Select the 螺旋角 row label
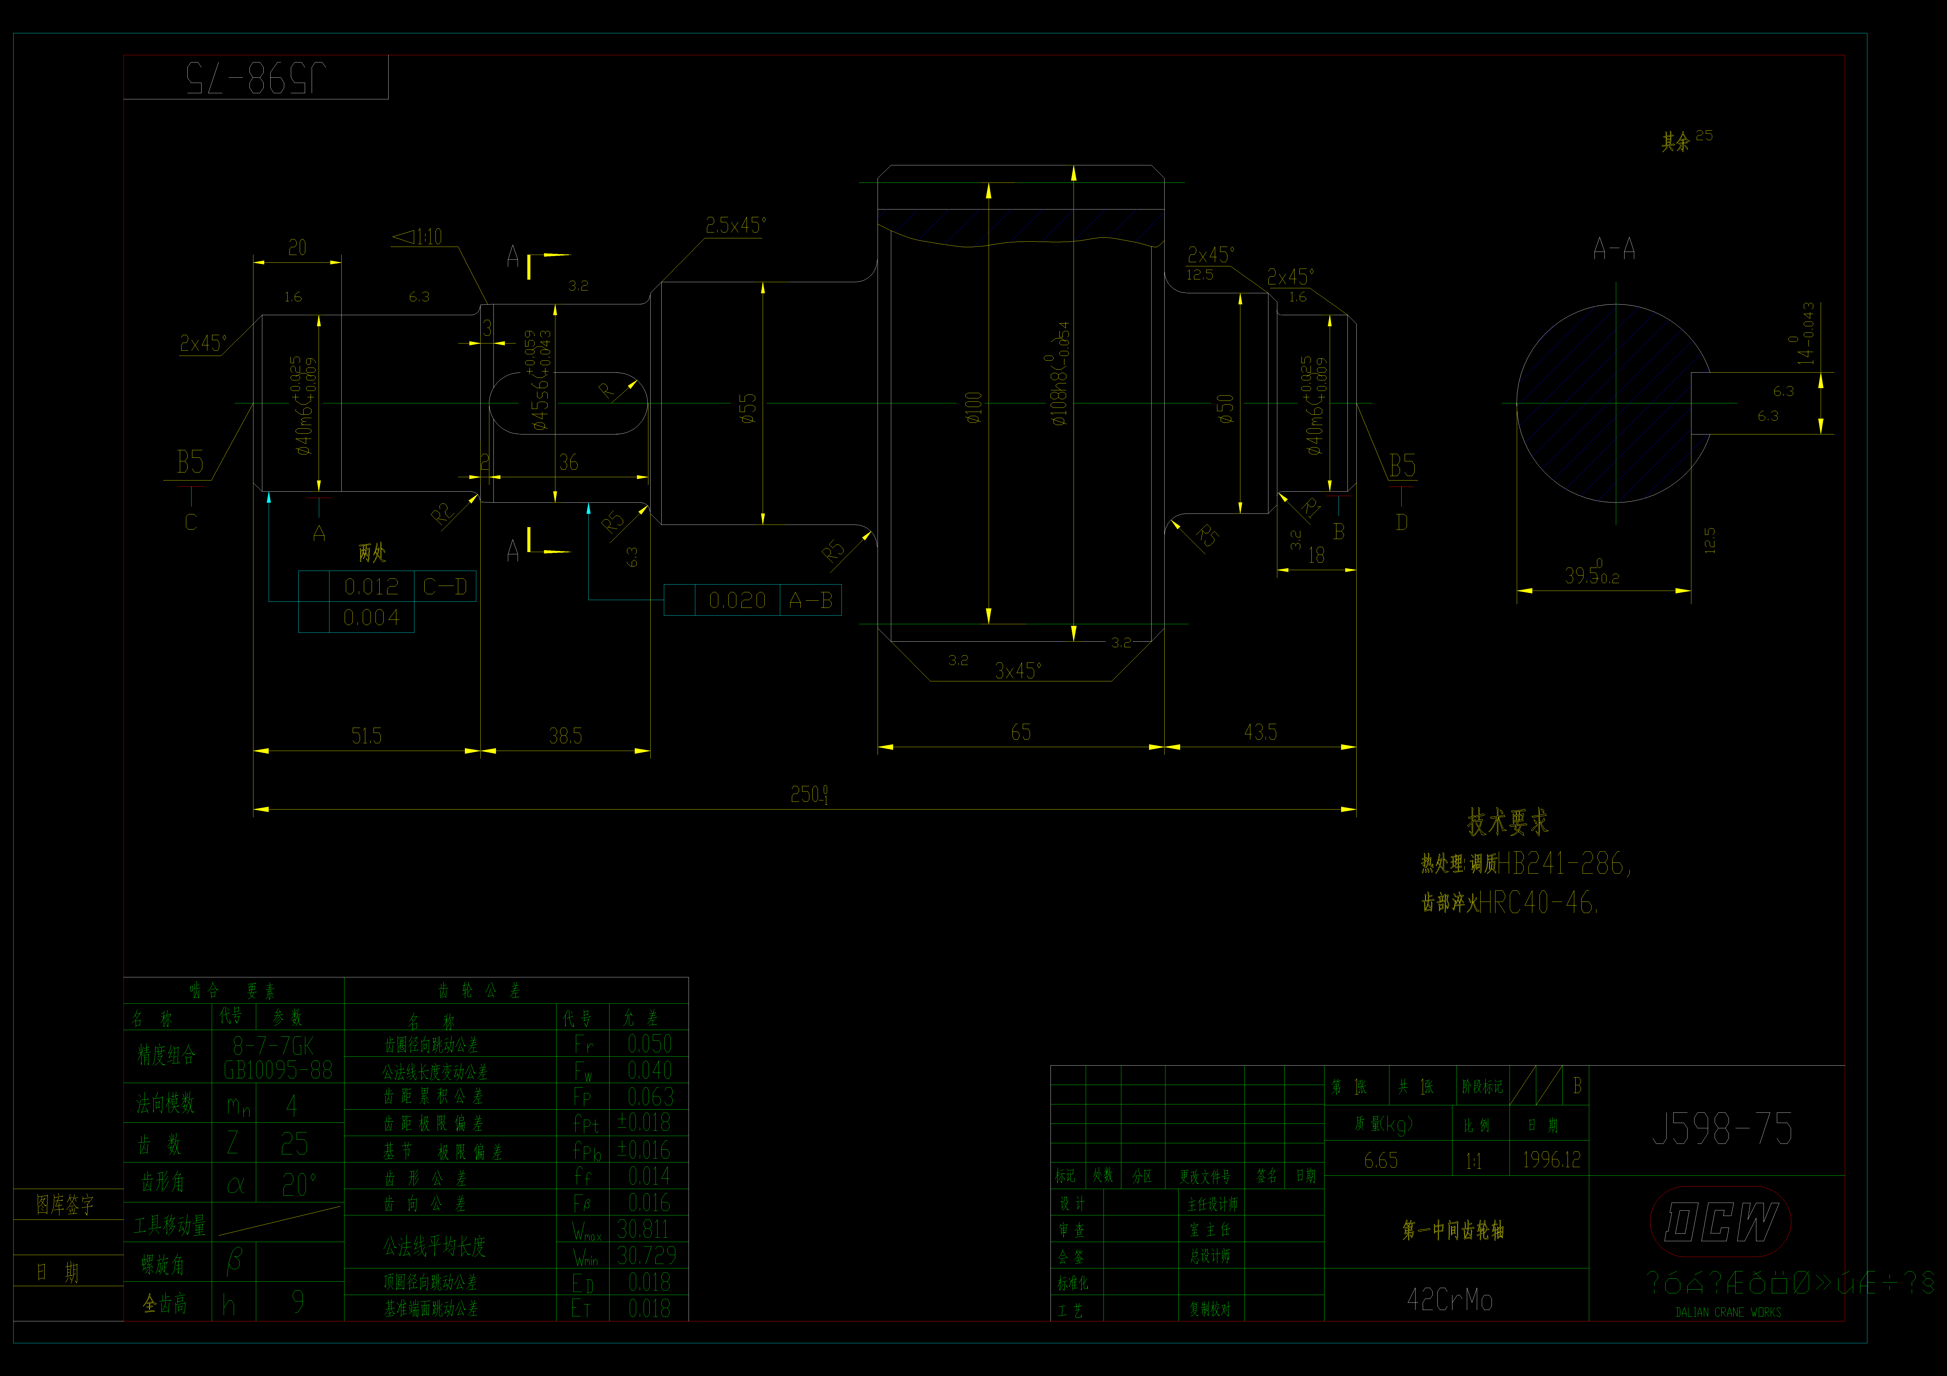Image resolution: width=1947 pixels, height=1376 pixels. click(163, 1265)
